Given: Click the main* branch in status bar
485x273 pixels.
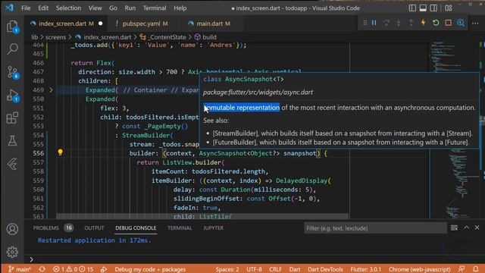Looking at the screenshot, I should click(20, 269).
